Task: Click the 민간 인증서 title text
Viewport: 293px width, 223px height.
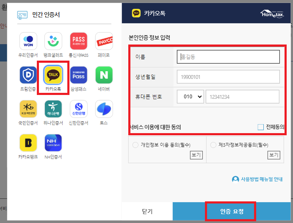Action: (x=46, y=14)
